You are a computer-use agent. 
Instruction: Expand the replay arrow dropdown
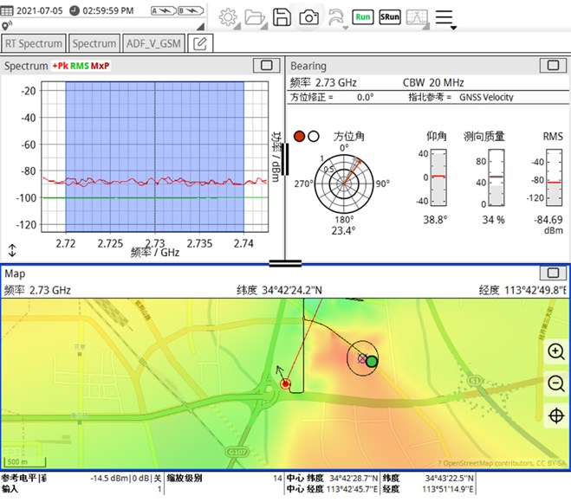337,17
